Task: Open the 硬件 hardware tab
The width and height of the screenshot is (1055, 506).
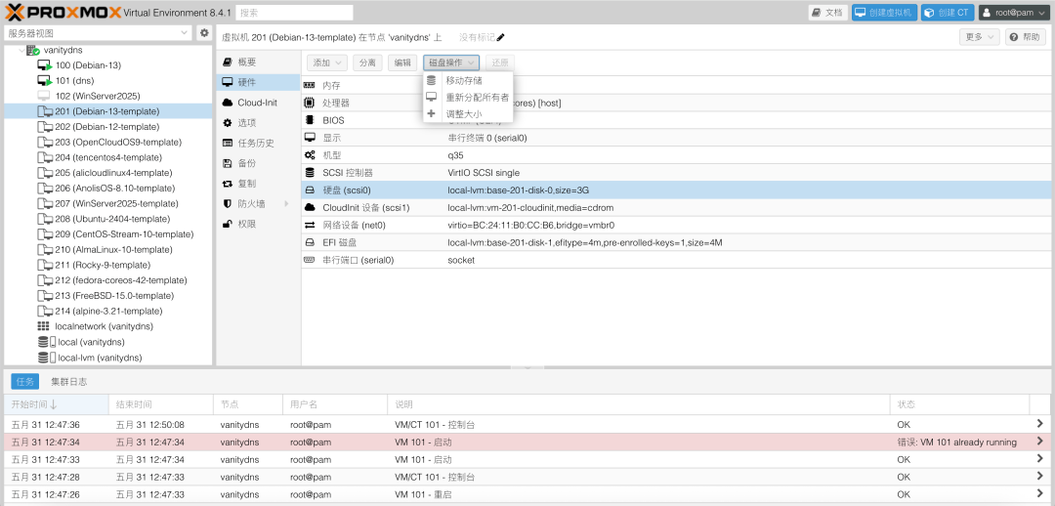Action: tap(258, 82)
